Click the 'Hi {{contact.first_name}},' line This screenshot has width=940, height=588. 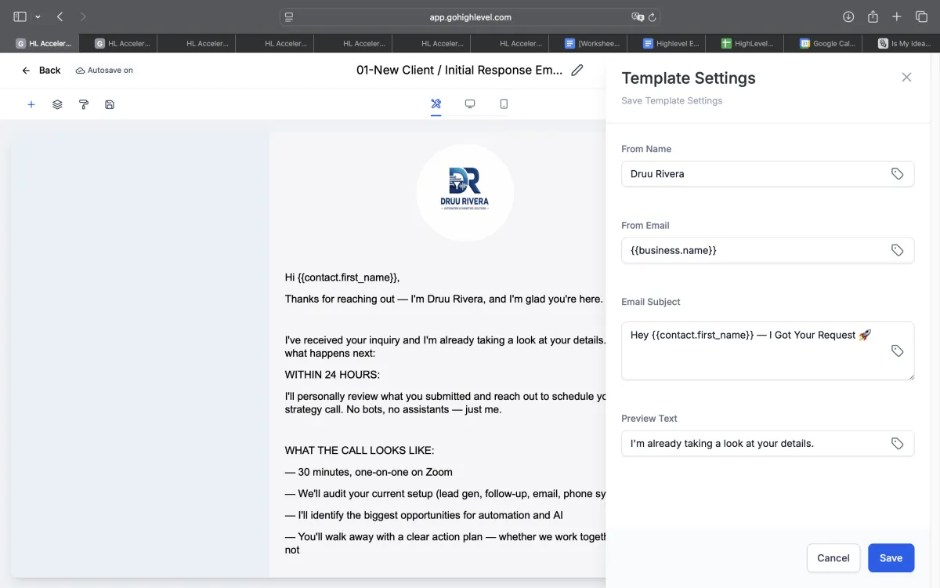[x=342, y=277]
